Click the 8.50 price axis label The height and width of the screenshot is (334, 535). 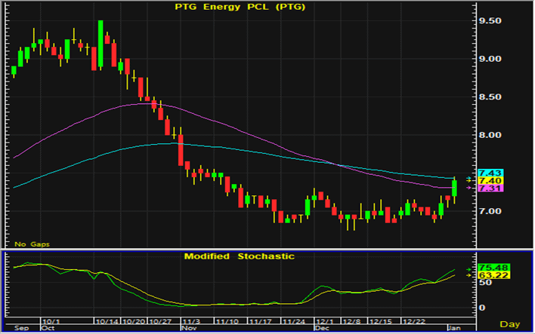coord(496,97)
